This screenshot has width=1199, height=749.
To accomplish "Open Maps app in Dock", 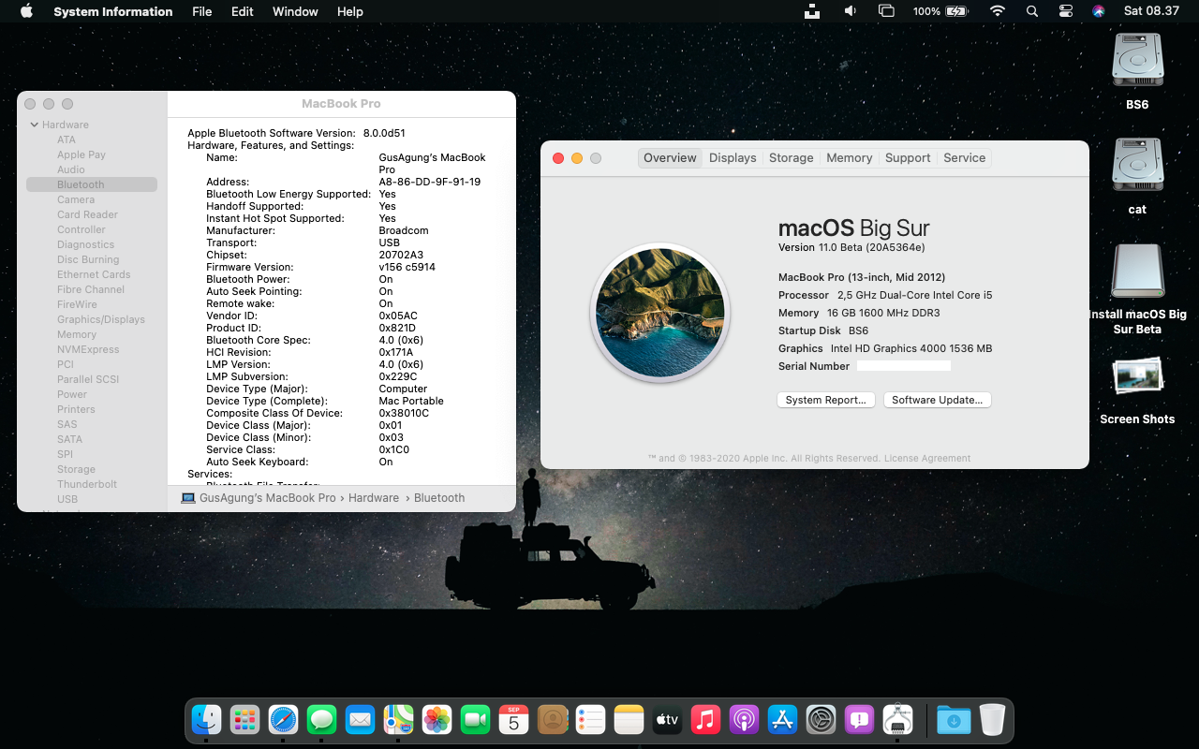I will tap(398, 719).
